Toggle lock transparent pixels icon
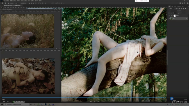189x106 pixels. [172, 13]
